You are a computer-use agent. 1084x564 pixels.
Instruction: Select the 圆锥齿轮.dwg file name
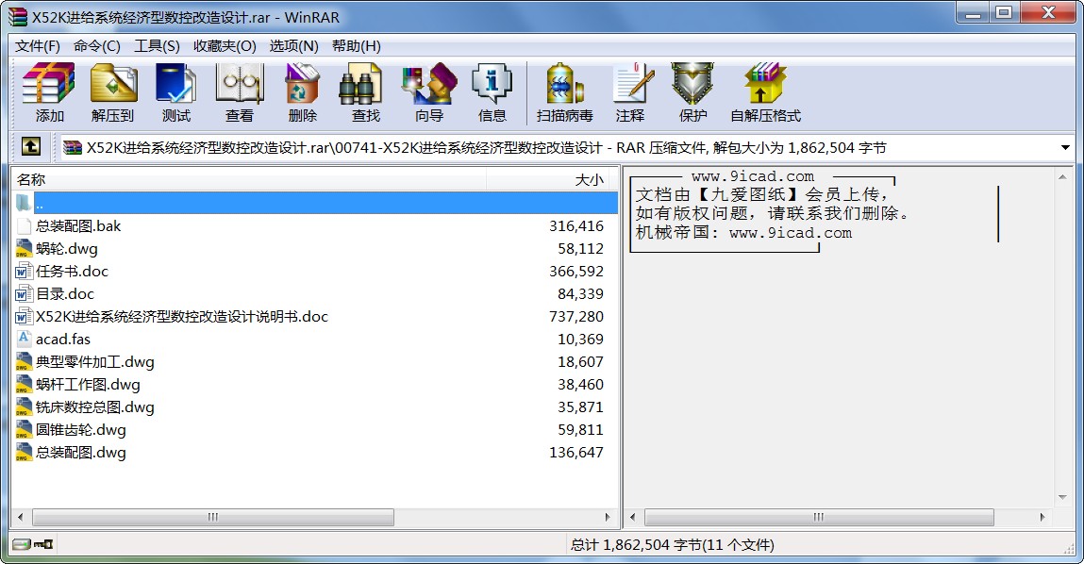click(x=81, y=430)
